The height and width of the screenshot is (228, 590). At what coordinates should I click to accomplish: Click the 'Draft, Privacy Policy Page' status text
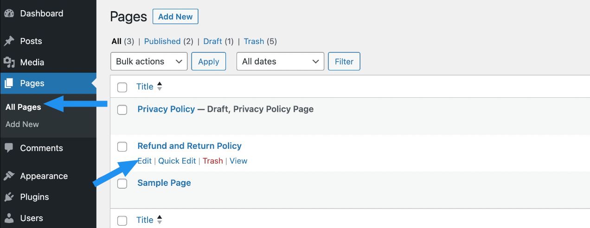[260, 109]
